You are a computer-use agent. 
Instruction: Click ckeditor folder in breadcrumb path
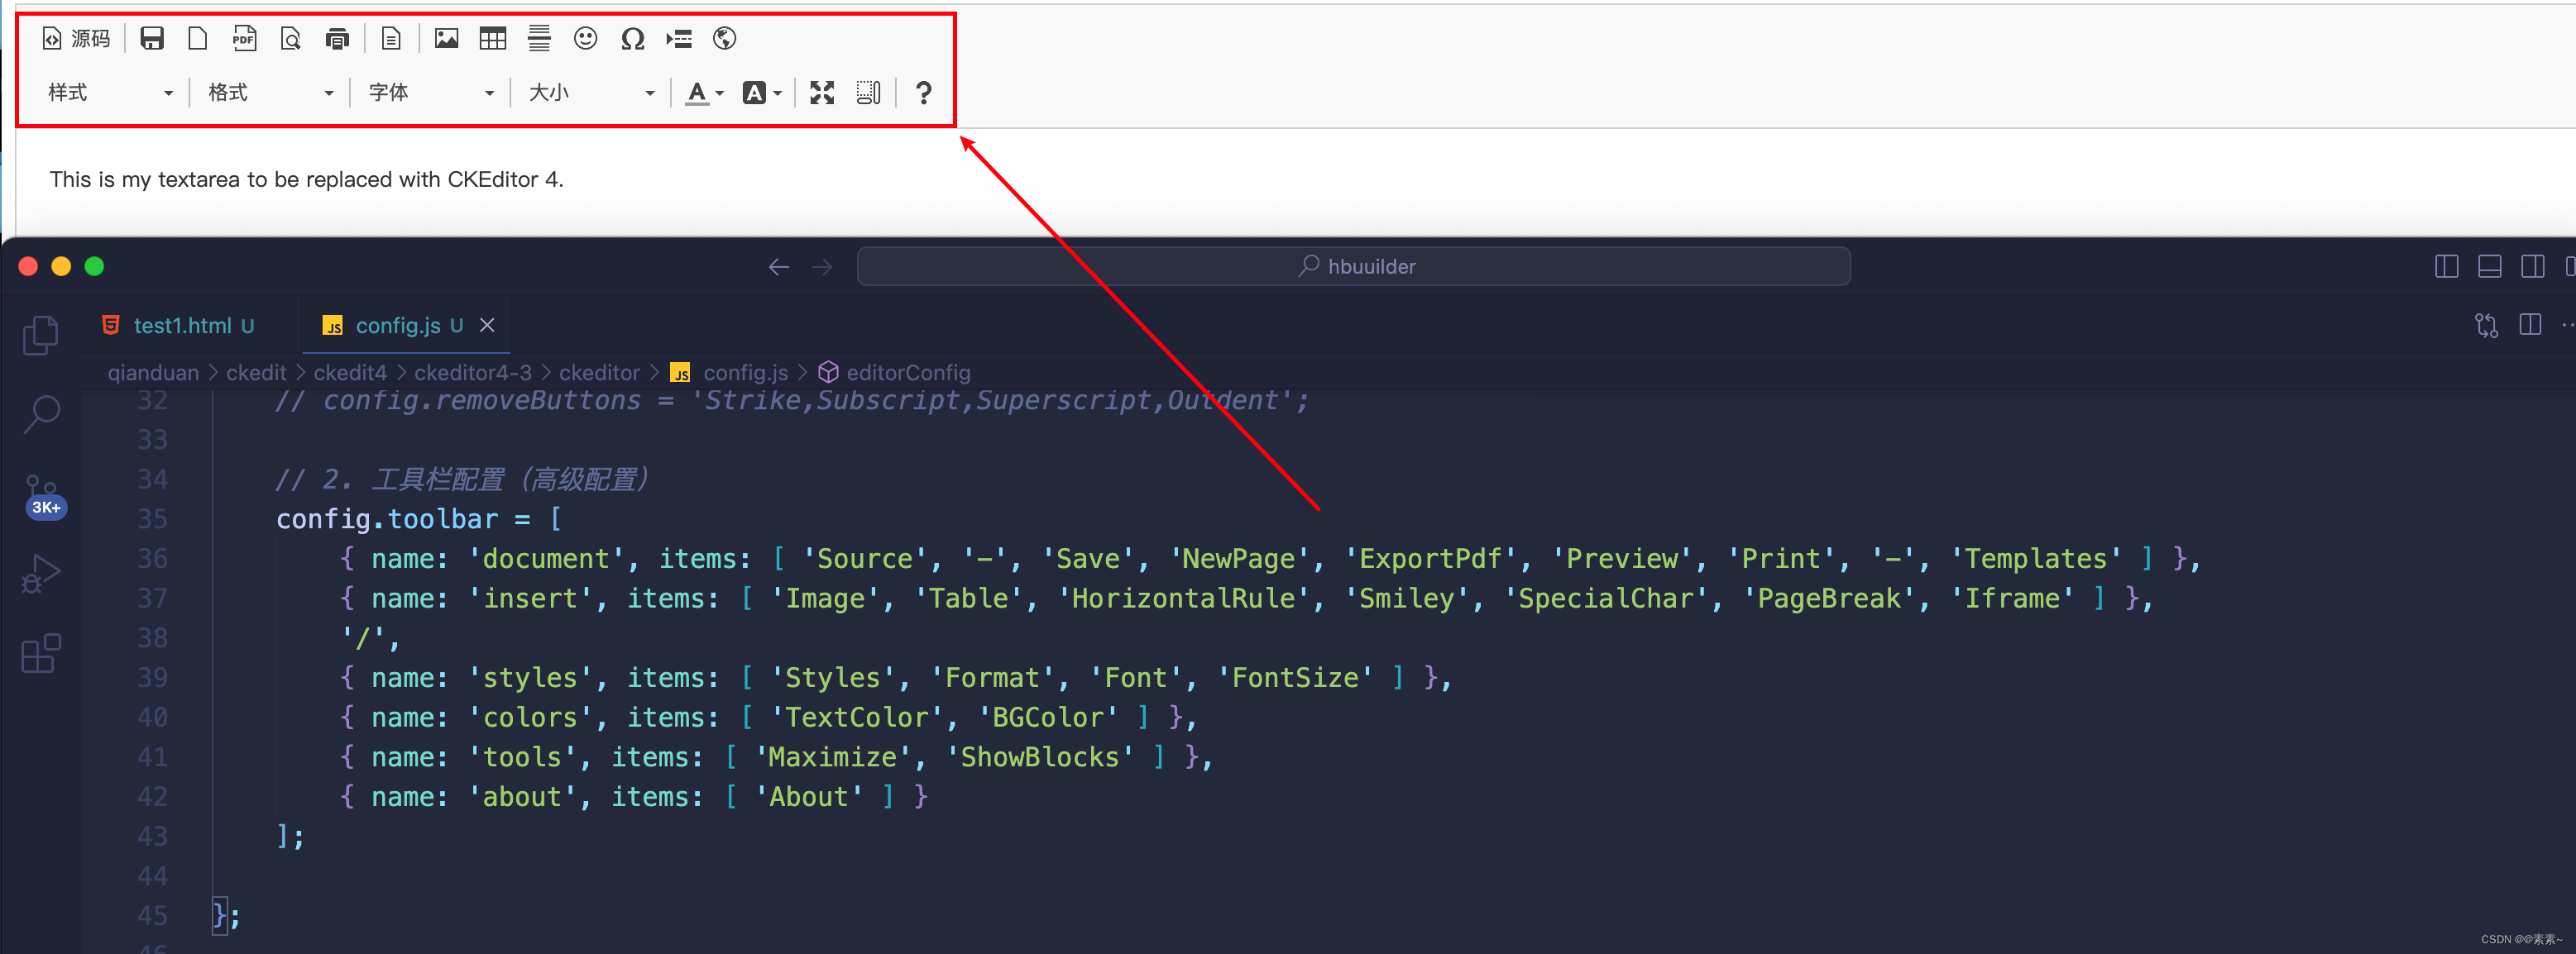[x=598, y=373]
